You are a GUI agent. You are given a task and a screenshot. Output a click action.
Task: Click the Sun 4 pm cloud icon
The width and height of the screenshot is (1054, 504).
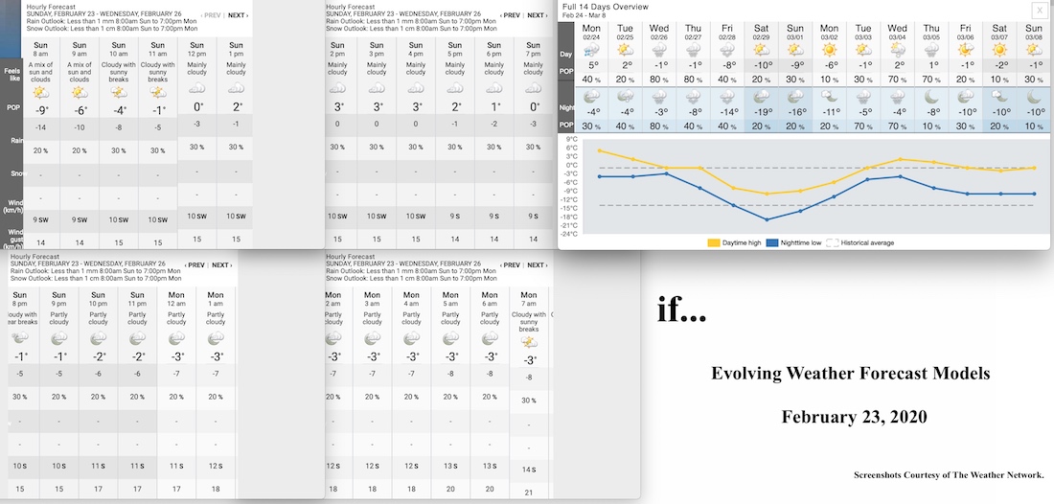click(x=416, y=88)
